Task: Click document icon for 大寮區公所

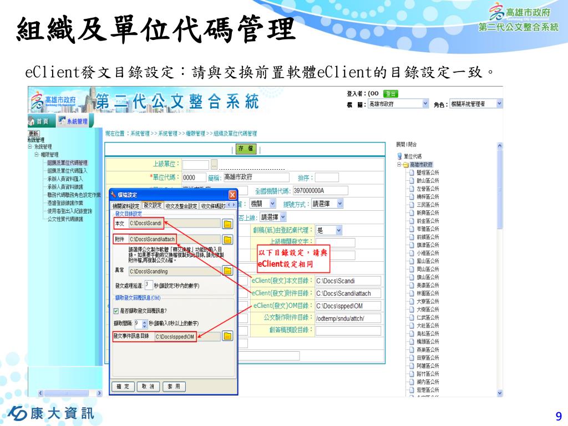Action: pos(412,301)
